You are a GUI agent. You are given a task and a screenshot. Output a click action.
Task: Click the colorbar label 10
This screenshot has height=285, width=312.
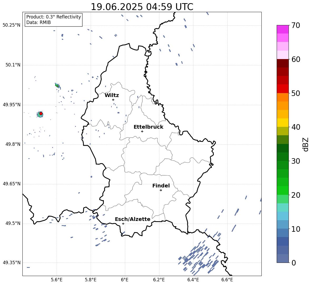[x=296, y=229]
